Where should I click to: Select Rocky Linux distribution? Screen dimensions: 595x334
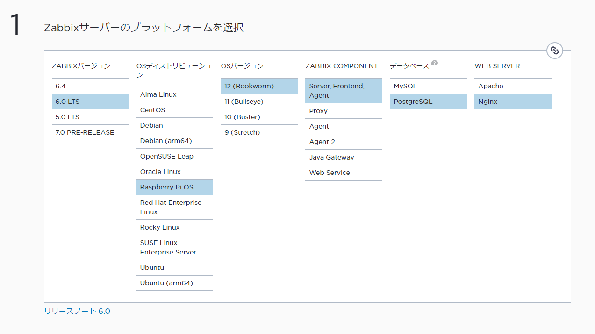(x=174, y=227)
